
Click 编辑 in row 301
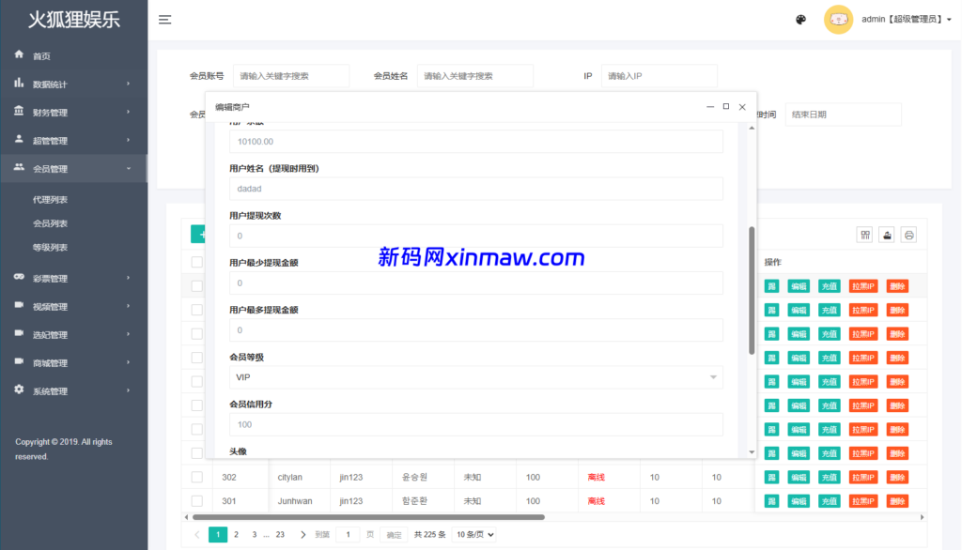pos(799,501)
